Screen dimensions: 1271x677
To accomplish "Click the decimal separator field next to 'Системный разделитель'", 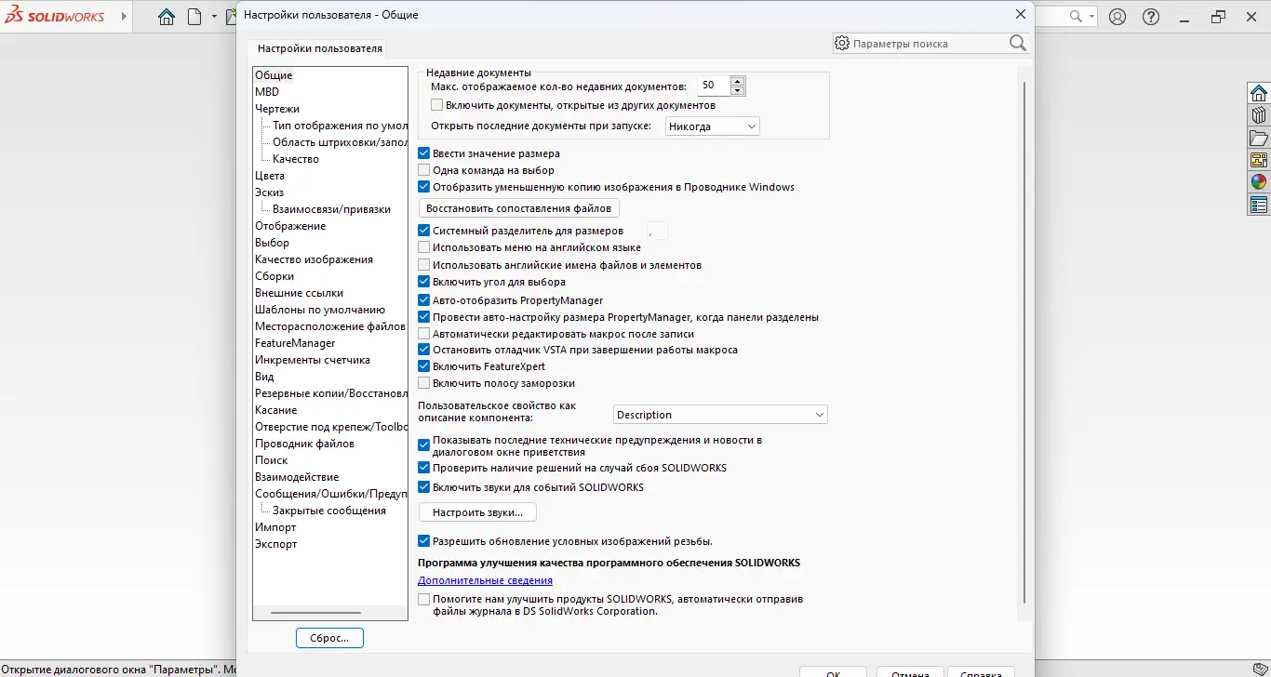I will pos(656,231).
